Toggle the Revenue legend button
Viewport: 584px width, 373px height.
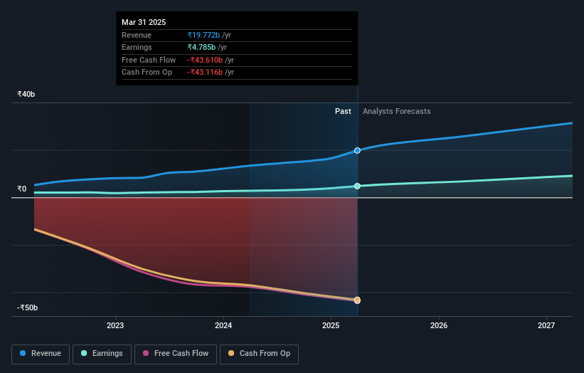(x=41, y=354)
